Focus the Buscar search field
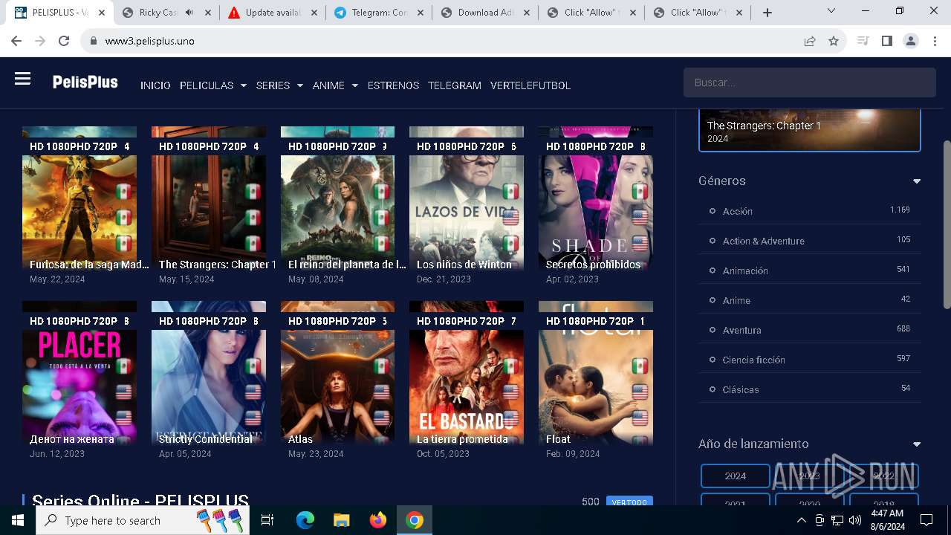 (x=810, y=82)
